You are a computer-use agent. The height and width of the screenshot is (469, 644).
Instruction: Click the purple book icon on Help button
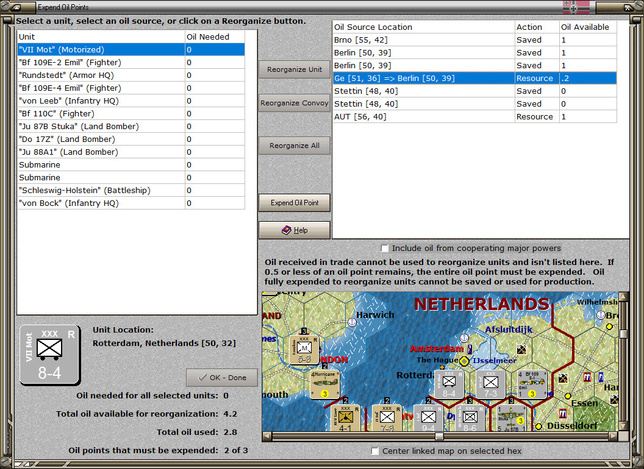(286, 230)
